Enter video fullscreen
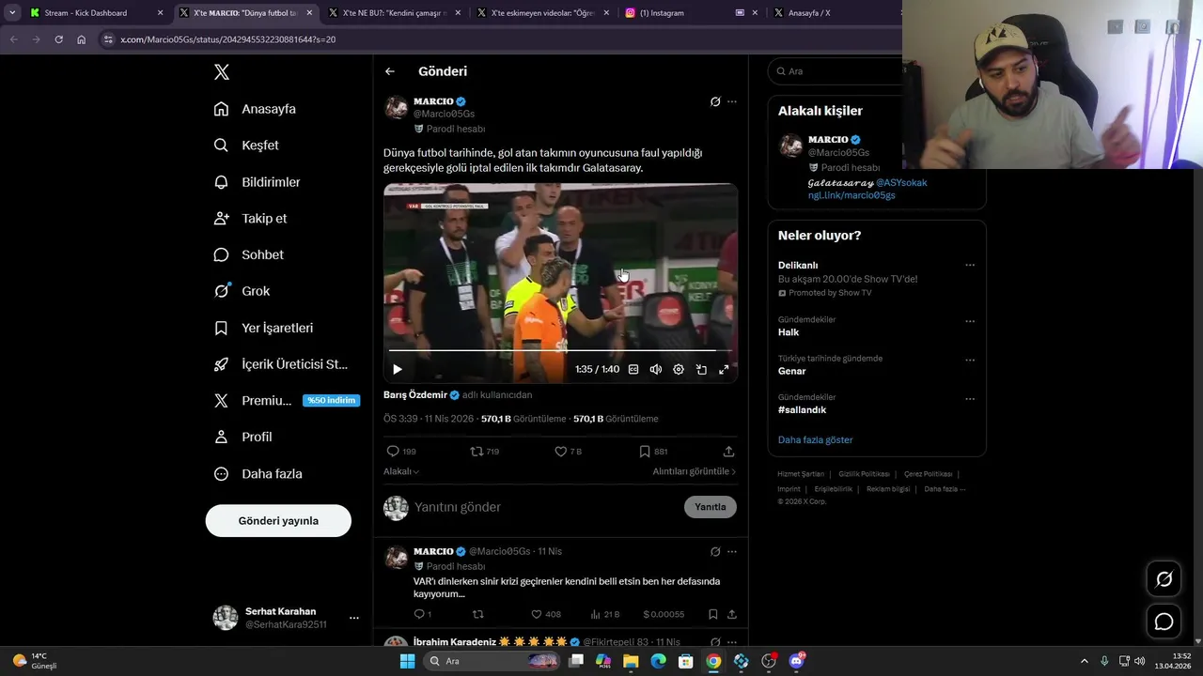The width and height of the screenshot is (1203, 676). pos(724,370)
